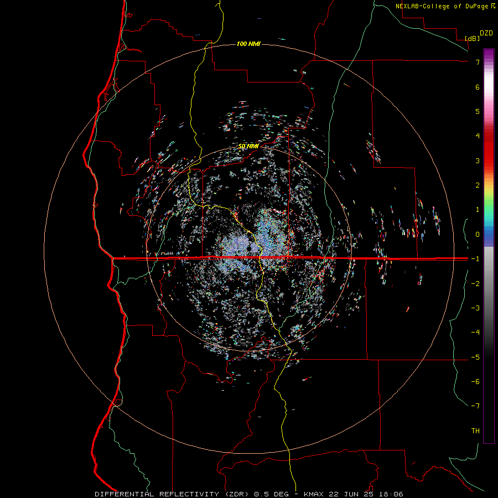
Task: Click the 3 value on color scale
Action: [x=478, y=160]
